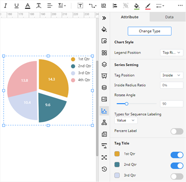This screenshot has height=182, width=186.
Task: Toggle italic text formatting
Action: click(6, 6)
